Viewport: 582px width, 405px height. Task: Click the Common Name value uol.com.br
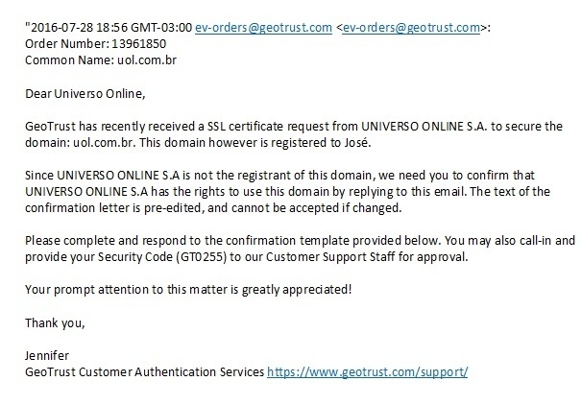tap(147, 60)
